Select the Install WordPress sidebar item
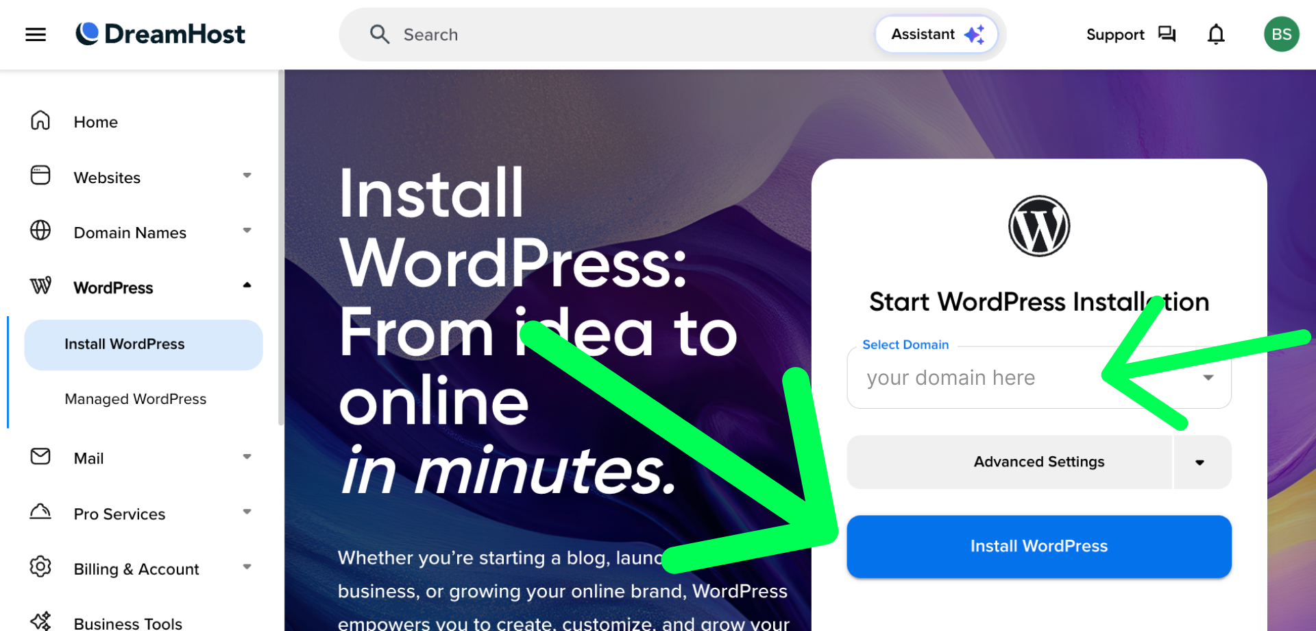The height and width of the screenshot is (631, 1316). click(x=143, y=344)
